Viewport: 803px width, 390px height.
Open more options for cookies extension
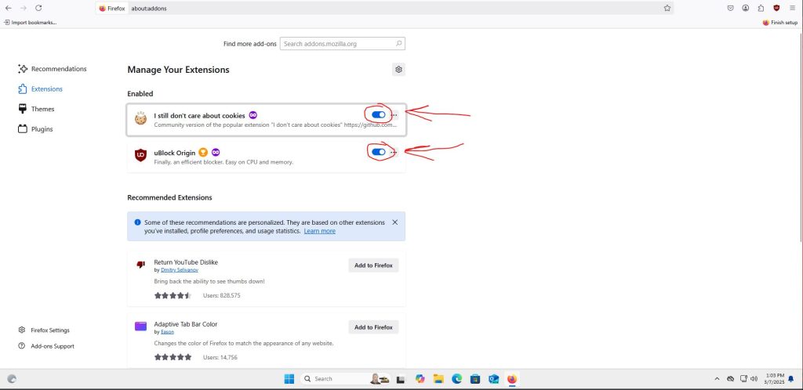(394, 115)
